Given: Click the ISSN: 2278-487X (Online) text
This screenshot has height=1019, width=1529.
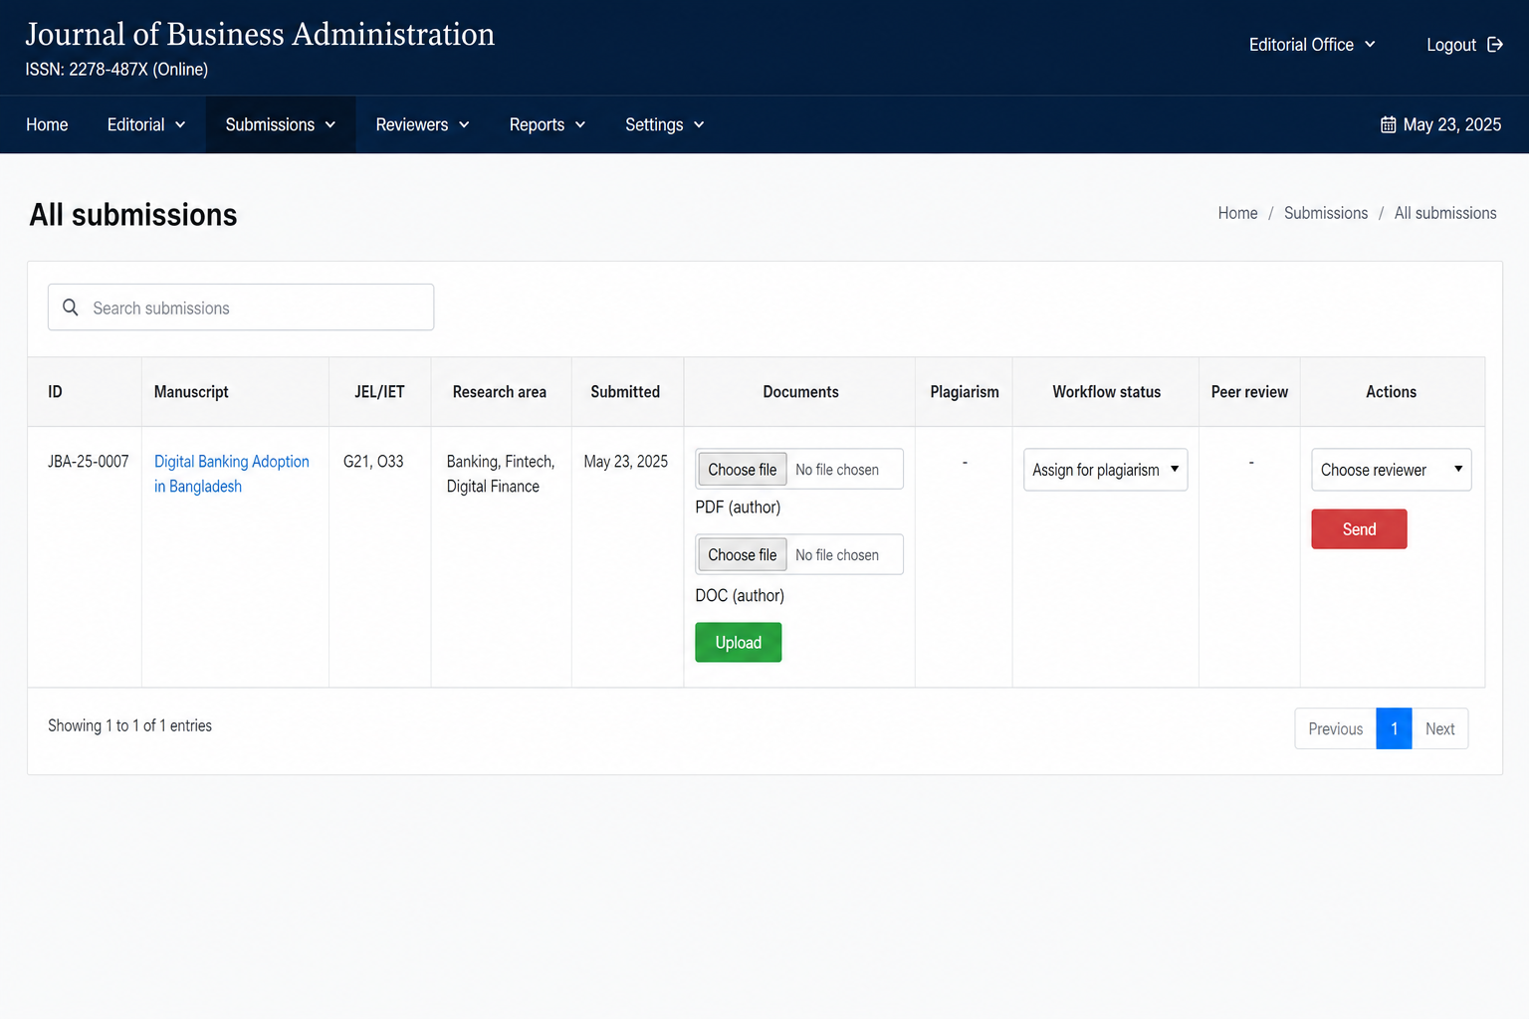Looking at the screenshot, I should tap(116, 70).
